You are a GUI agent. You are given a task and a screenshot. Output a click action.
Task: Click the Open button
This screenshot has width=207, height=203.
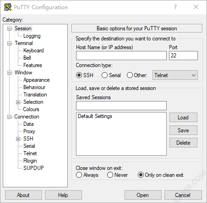(143, 195)
